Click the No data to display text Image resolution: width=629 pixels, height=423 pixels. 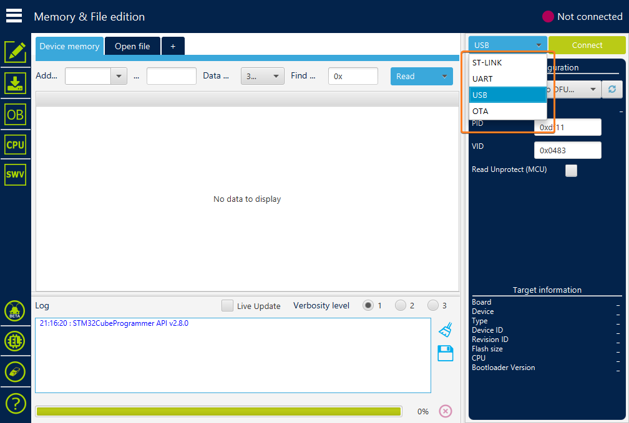[247, 199]
